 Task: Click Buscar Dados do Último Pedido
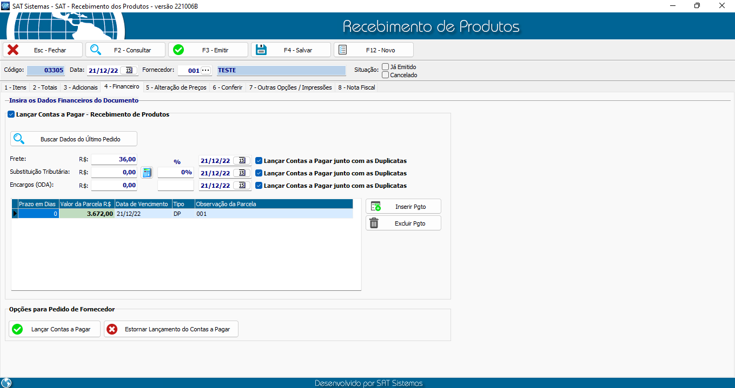[x=74, y=139]
